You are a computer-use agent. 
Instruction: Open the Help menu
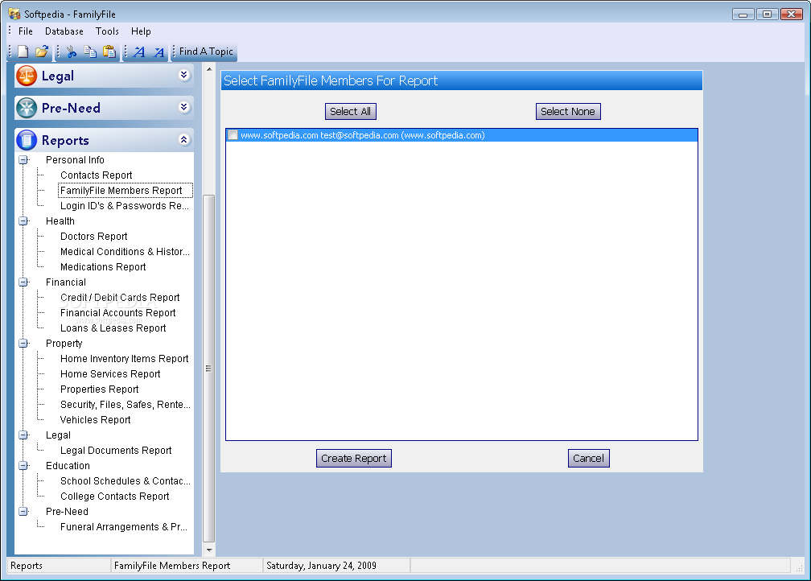141,31
